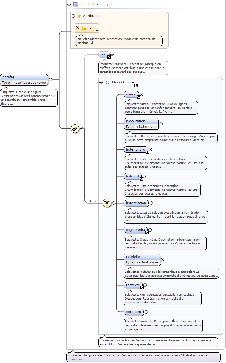Click the link arrow on tabtexte
Screen dimensions: 226x363
coord(142,288)
